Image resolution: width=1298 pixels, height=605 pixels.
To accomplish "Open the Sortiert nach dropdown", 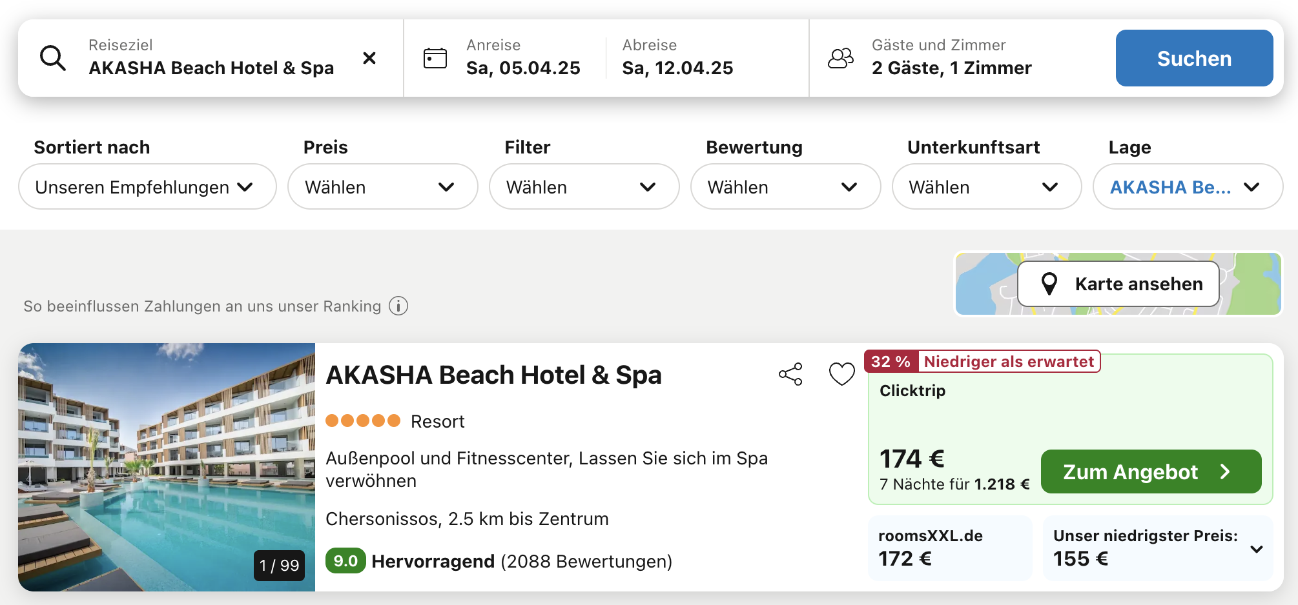I will point(147,187).
